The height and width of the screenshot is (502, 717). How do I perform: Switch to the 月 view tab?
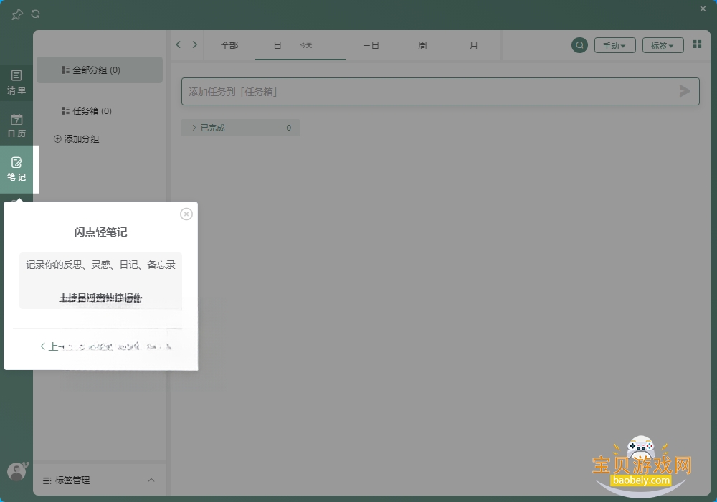474,45
